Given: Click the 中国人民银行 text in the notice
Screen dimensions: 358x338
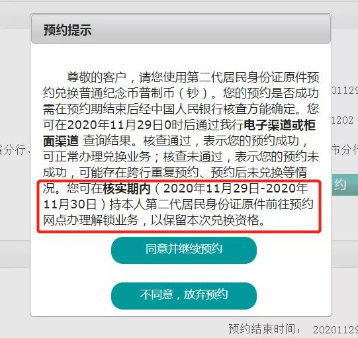Looking at the screenshot, I should 187,109.
